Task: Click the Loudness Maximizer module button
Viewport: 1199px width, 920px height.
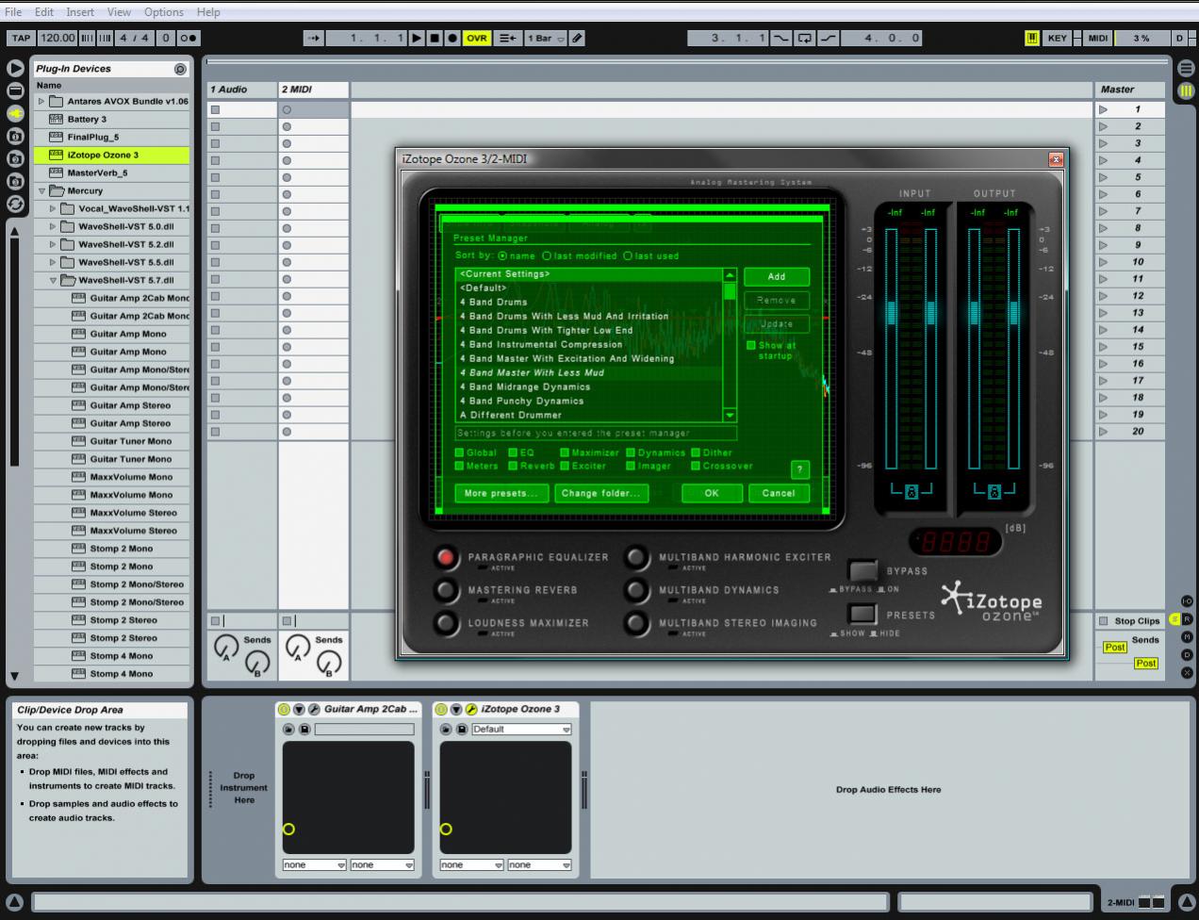Action: pos(446,623)
